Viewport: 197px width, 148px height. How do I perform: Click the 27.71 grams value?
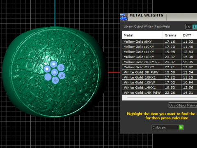pyautogui.click(x=170, y=67)
